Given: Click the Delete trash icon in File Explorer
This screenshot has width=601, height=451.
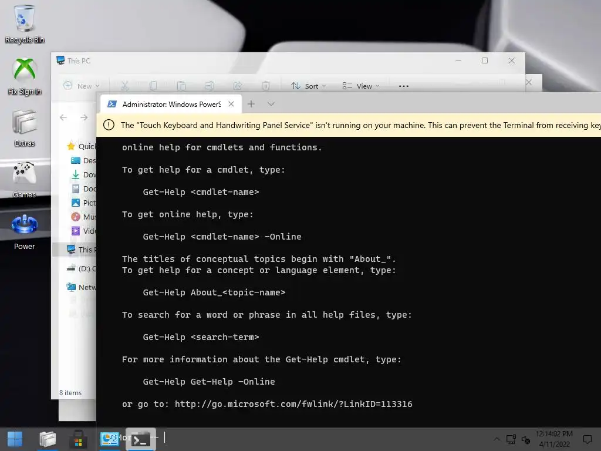Looking at the screenshot, I should pos(266,86).
